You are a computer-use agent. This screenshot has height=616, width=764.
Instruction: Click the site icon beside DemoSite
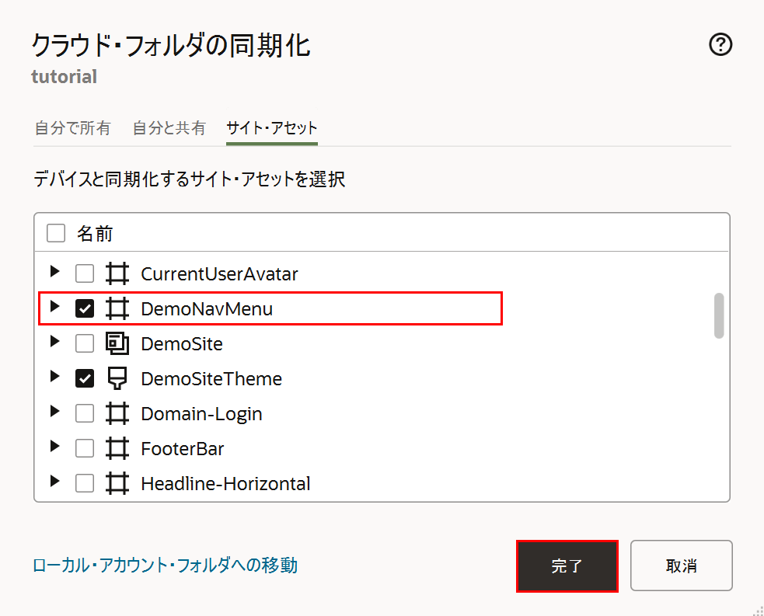[x=117, y=344]
